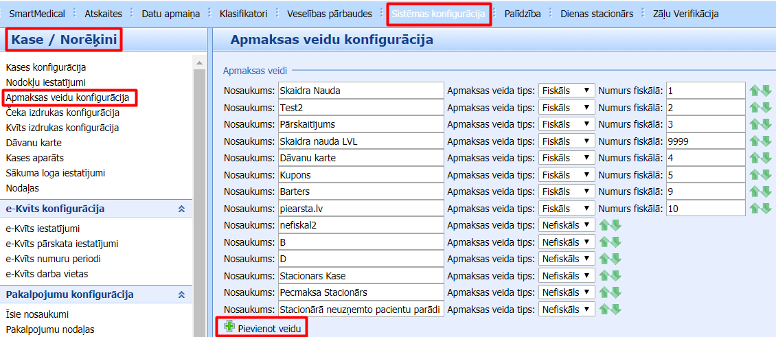Move Dāvanu karte row down
Viewport: 776px width, 337px height.
coord(766,158)
